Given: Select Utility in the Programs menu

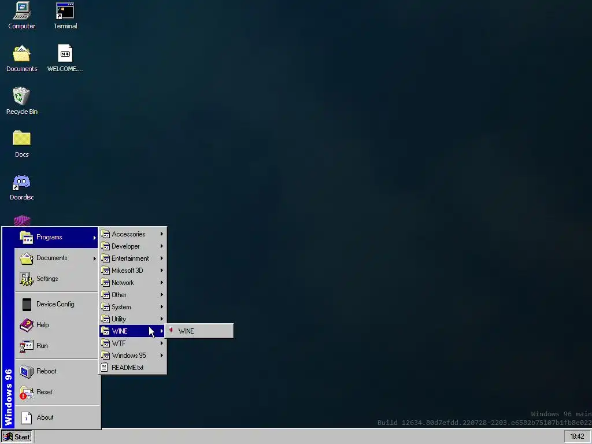Looking at the screenshot, I should tap(132, 319).
